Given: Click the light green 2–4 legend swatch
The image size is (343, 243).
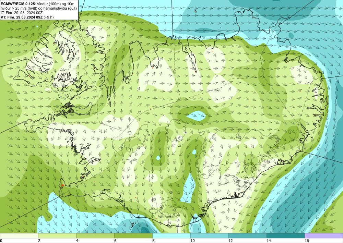Looking at the screenshot, I should pos(57,236).
